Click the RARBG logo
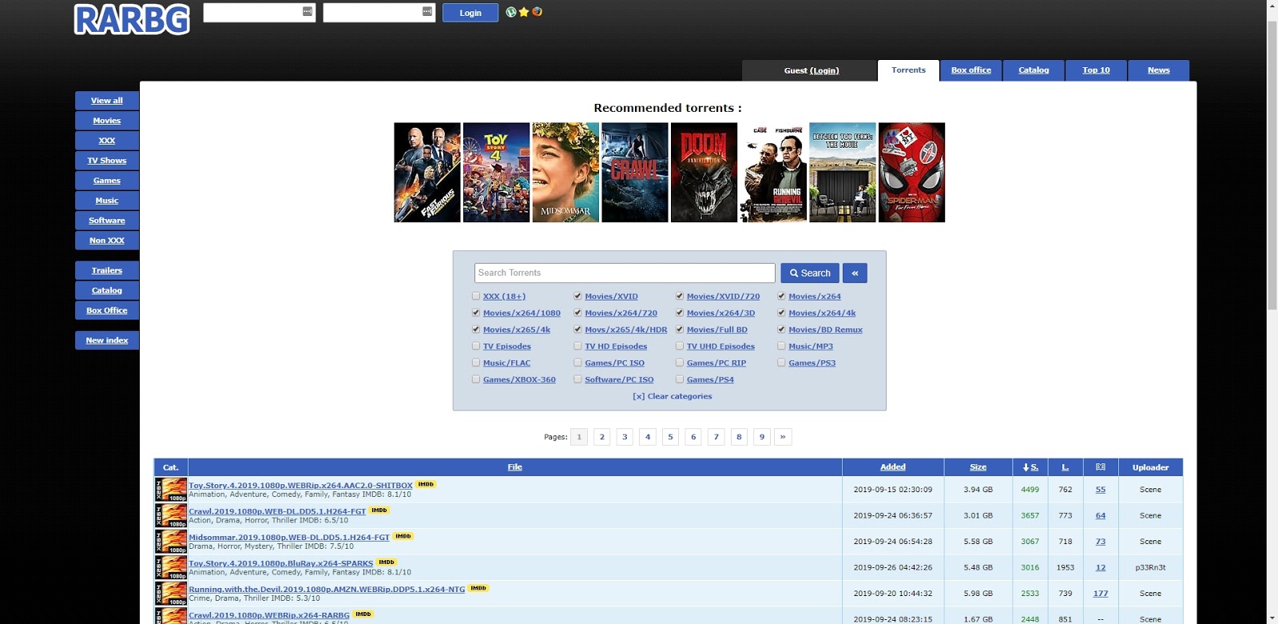Image resolution: width=1278 pixels, height=624 pixels. 132,20
